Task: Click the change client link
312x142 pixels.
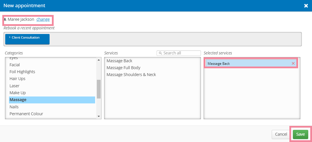Action: [x=43, y=19]
